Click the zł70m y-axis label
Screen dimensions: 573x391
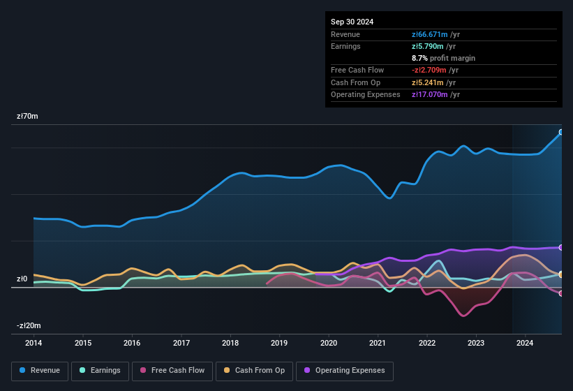point(27,116)
